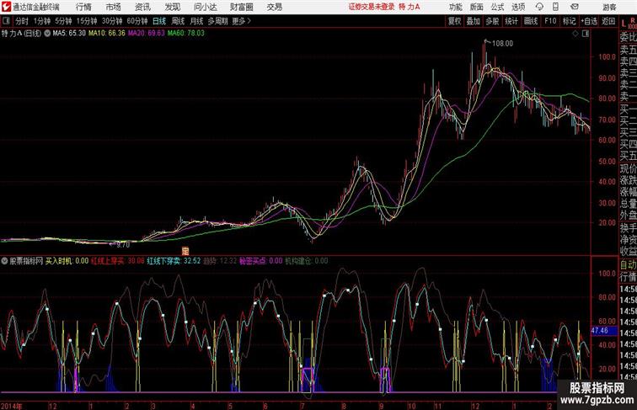
Task: Open the 发现 menu
Action: tap(172, 7)
